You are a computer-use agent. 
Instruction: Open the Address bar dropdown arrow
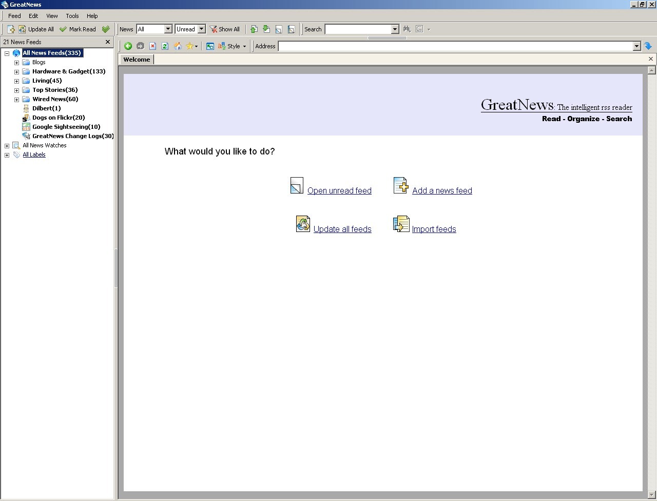pos(636,46)
